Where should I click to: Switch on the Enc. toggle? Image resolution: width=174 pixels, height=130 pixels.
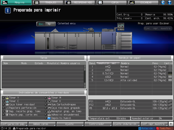click(41, 24)
